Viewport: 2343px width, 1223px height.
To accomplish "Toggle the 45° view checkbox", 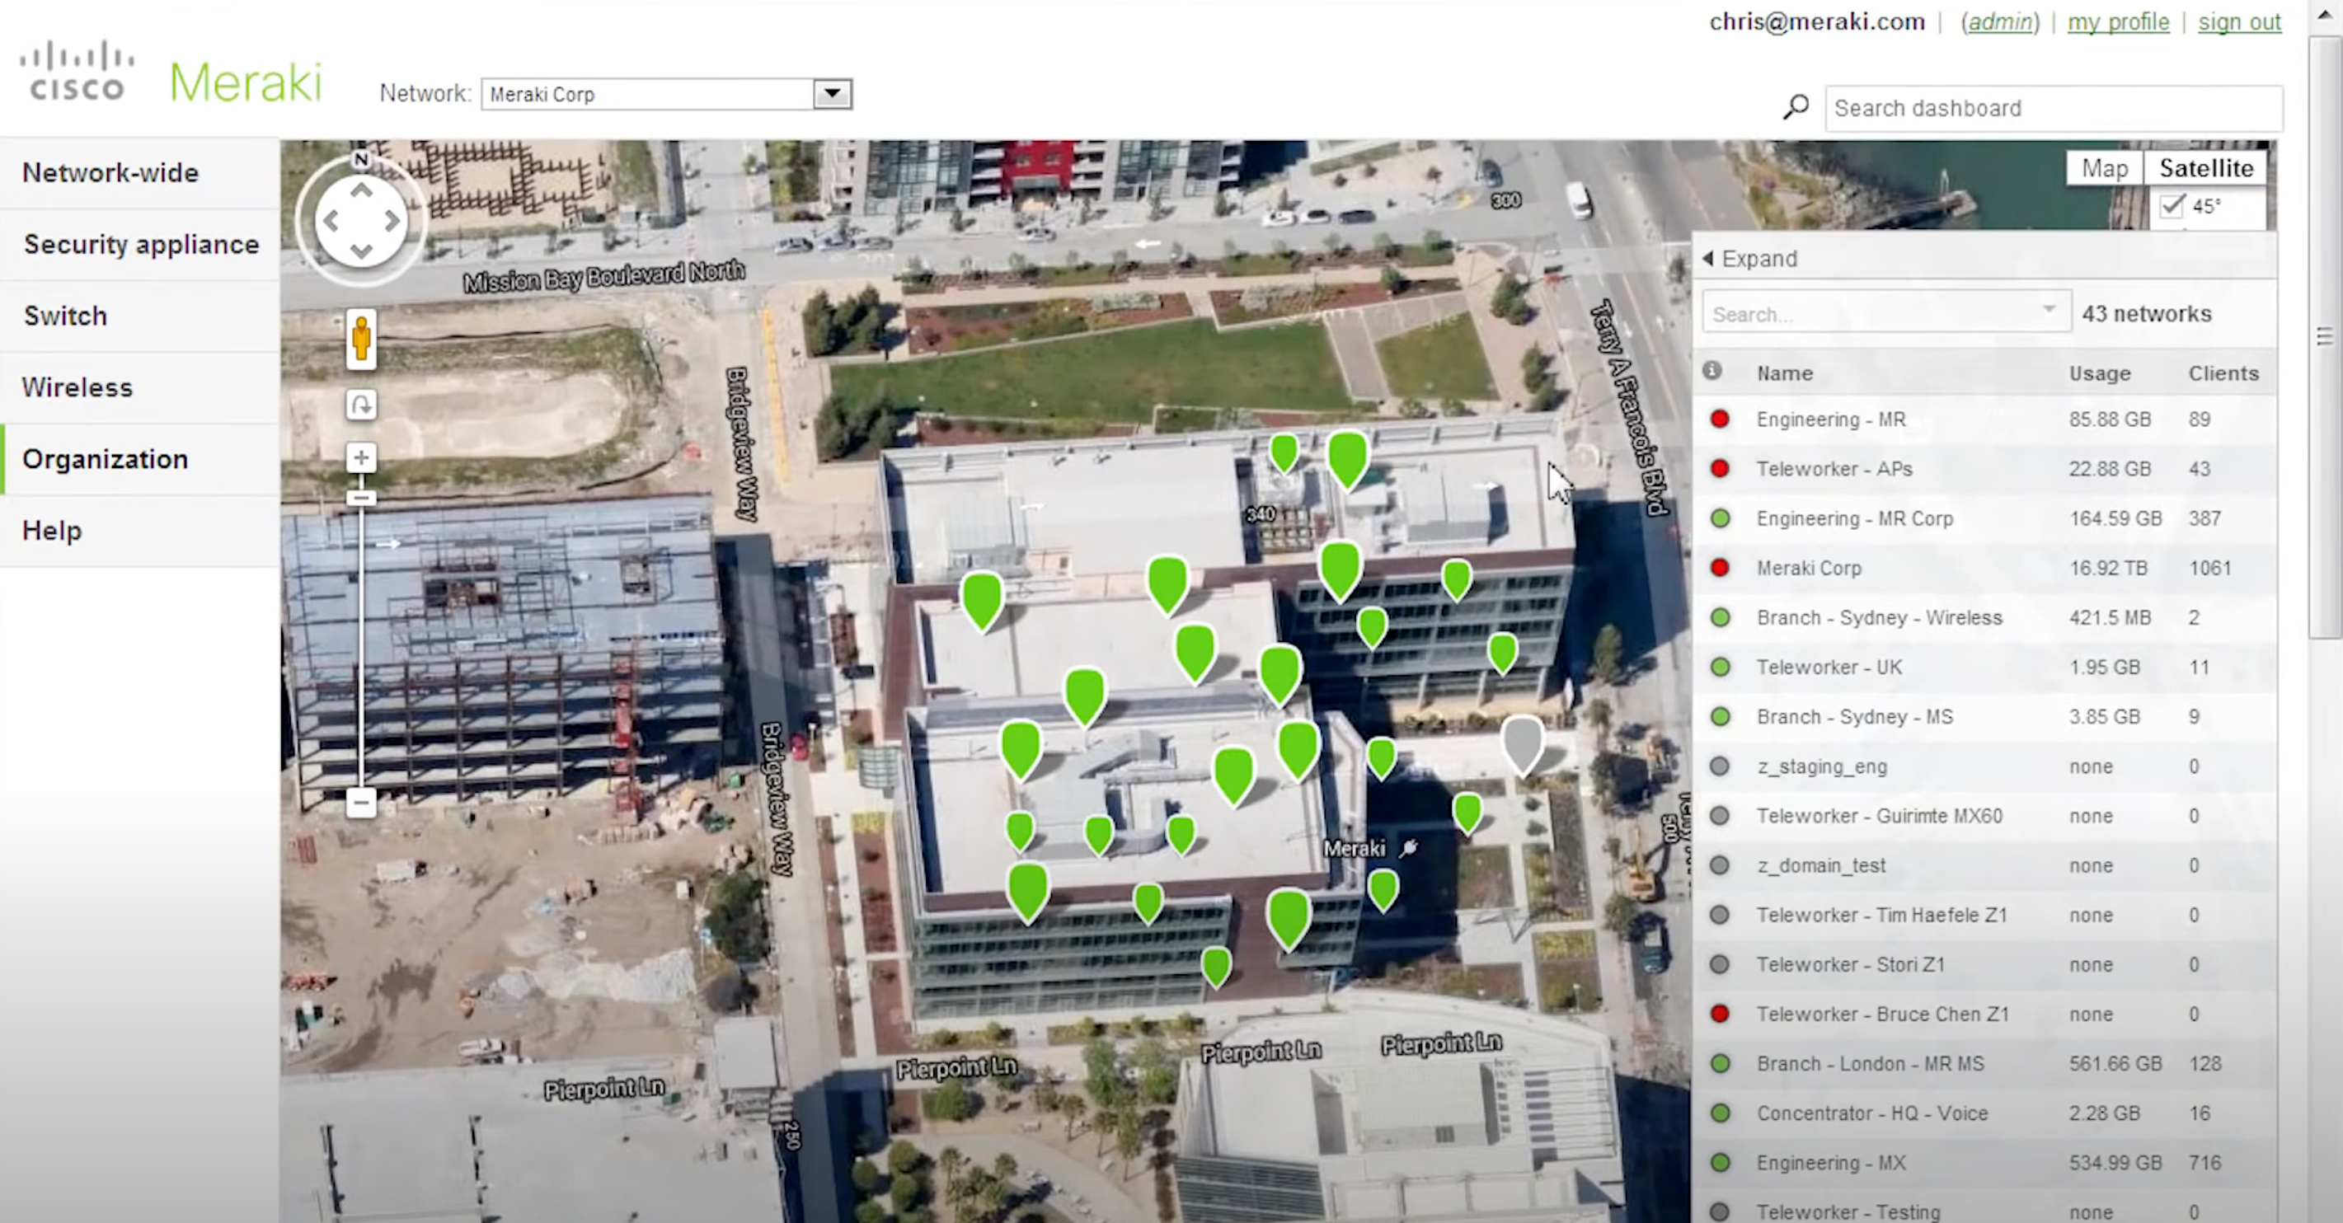I will (x=2172, y=206).
